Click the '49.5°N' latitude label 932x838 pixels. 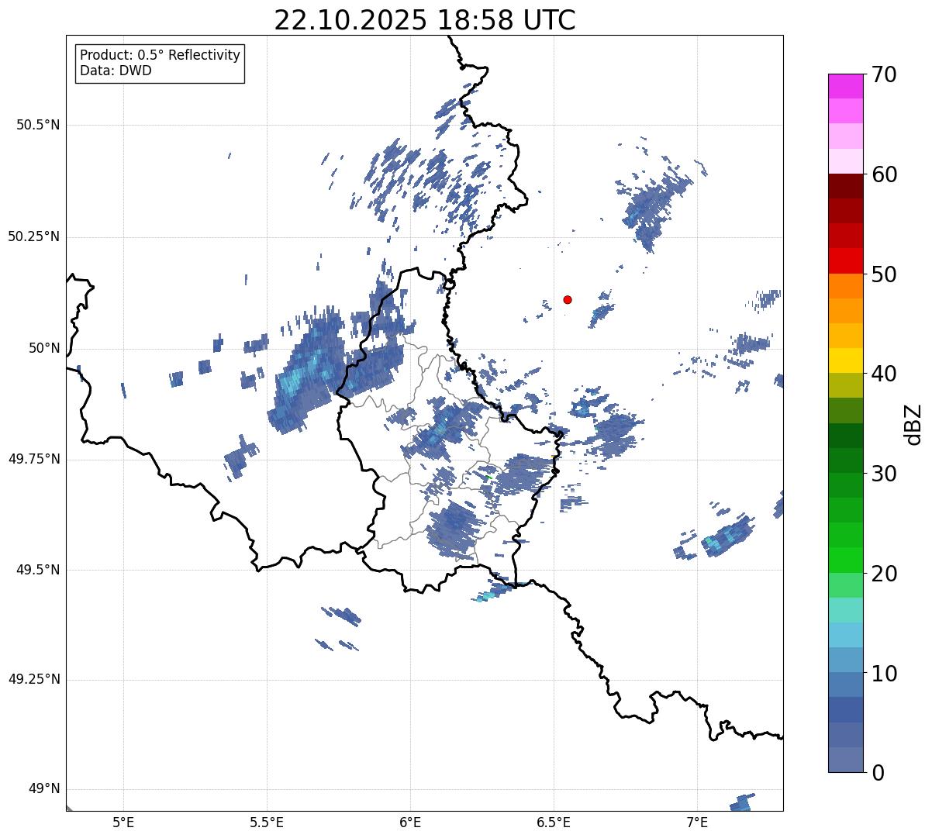click(37, 570)
